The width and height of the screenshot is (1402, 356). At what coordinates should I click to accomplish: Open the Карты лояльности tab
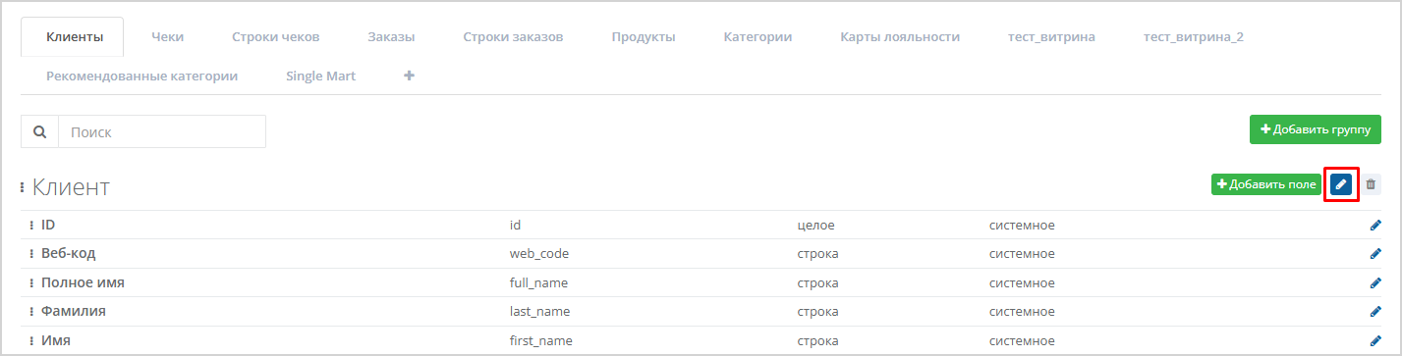pyautogui.click(x=900, y=37)
